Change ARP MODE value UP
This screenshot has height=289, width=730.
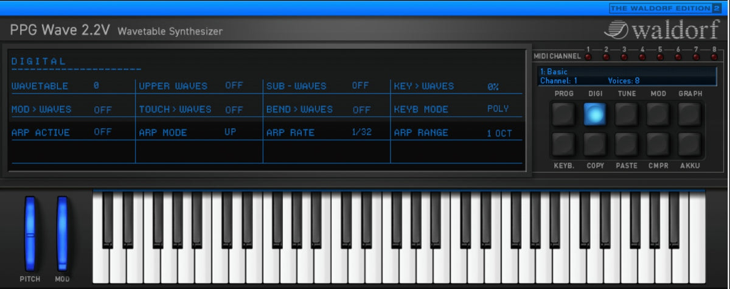[x=230, y=132]
